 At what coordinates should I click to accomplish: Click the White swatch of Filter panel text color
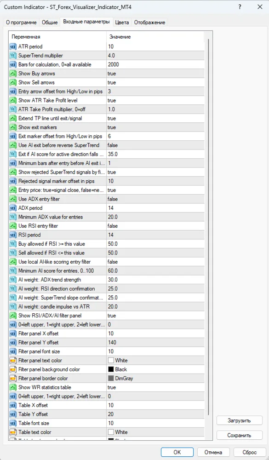111,361
